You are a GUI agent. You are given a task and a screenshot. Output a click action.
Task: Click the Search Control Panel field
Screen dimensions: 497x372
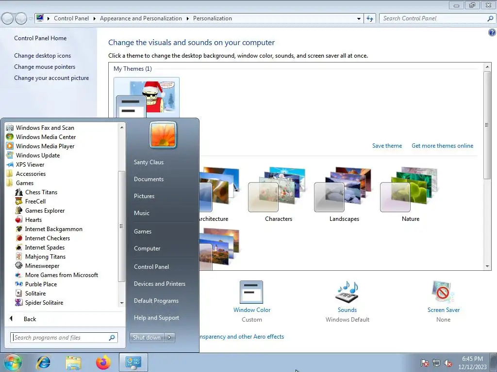[437, 19]
